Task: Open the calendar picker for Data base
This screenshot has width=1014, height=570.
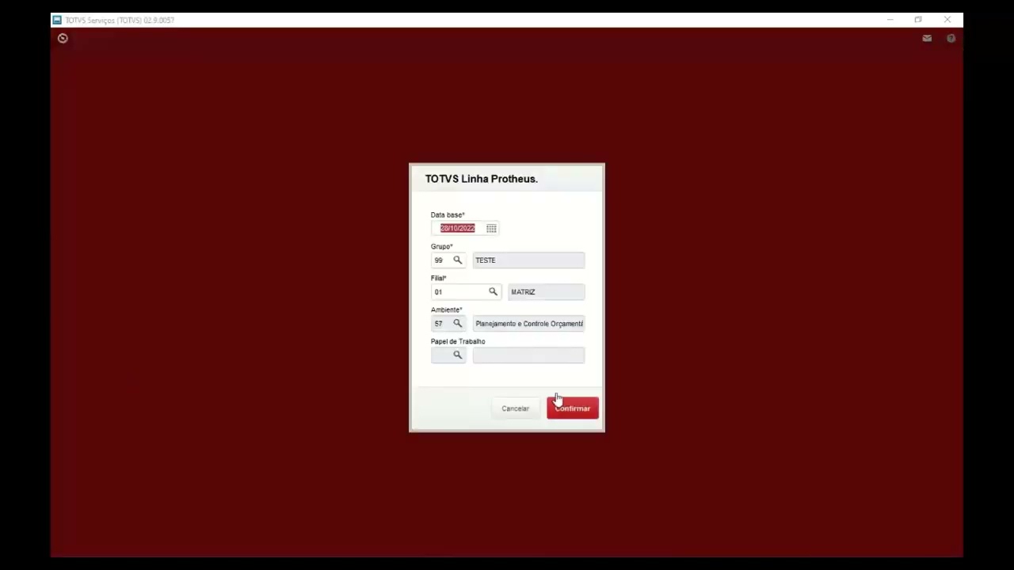Action: pos(491,228)
